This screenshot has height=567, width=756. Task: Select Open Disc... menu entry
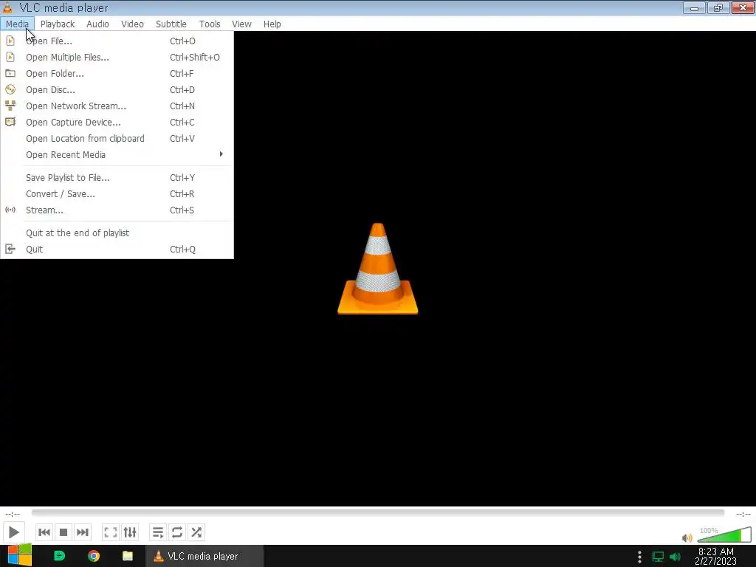(117, 89)
